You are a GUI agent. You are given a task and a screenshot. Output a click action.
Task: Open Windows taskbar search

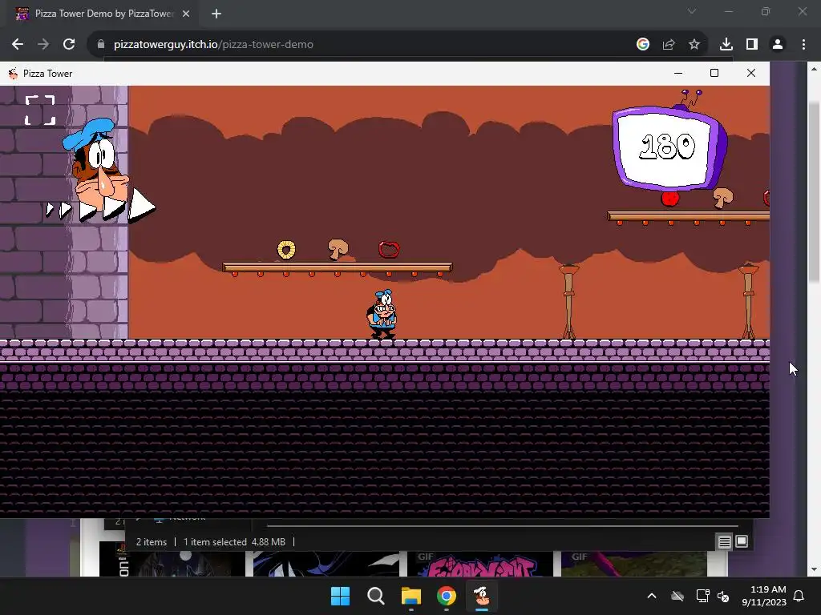click(376, 596)
